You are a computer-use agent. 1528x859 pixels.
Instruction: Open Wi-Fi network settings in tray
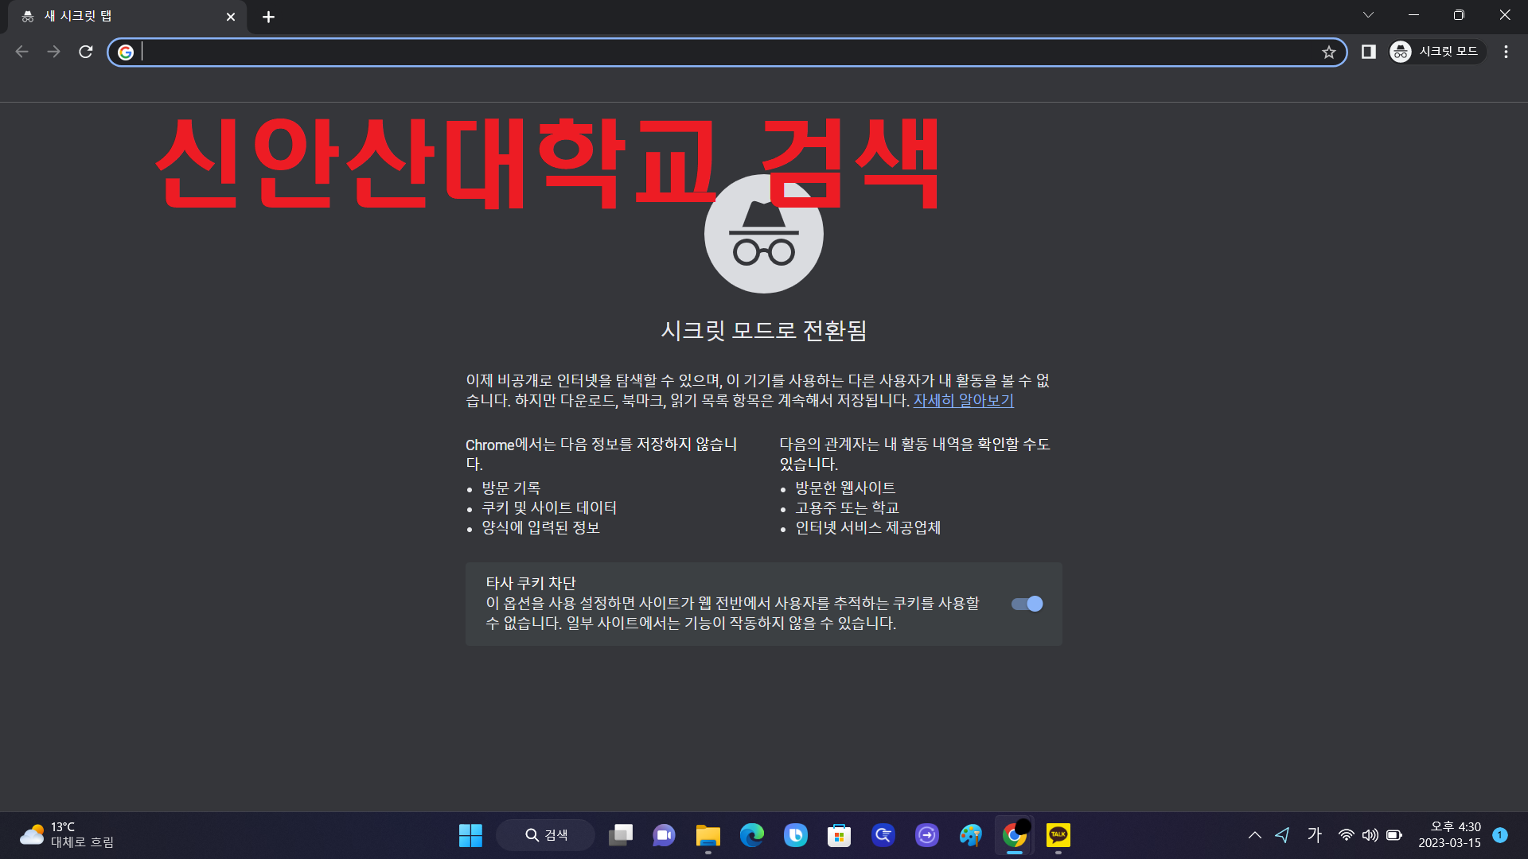point(1346,835)
